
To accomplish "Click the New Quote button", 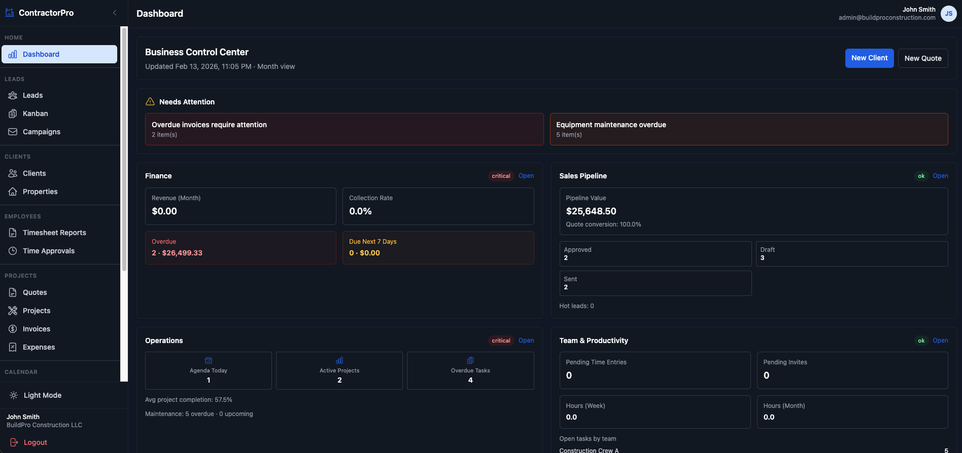I will click(x=923, y=58).
